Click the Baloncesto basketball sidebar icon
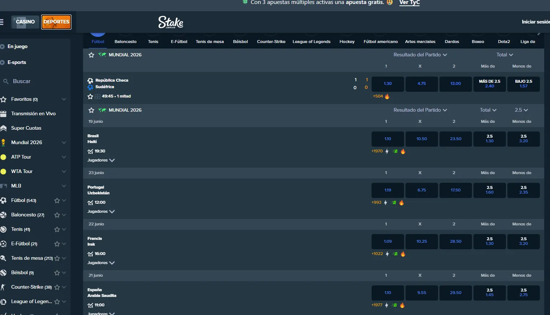The width and height of the screenshot is (550, 315). click(x=3, y=215)
